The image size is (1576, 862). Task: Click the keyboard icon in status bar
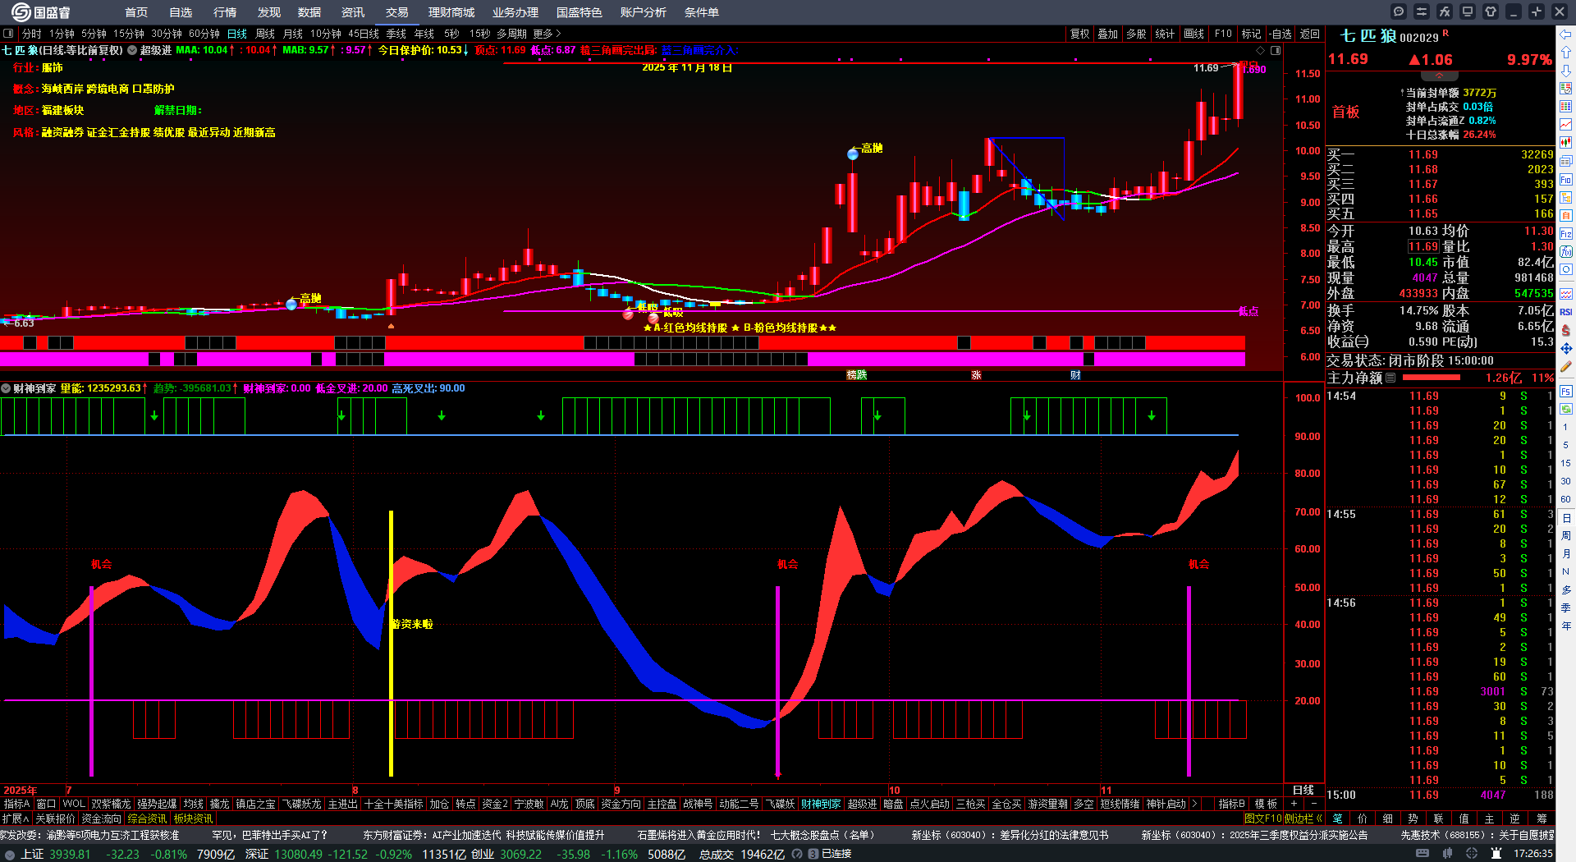(x=1423, y=854)
